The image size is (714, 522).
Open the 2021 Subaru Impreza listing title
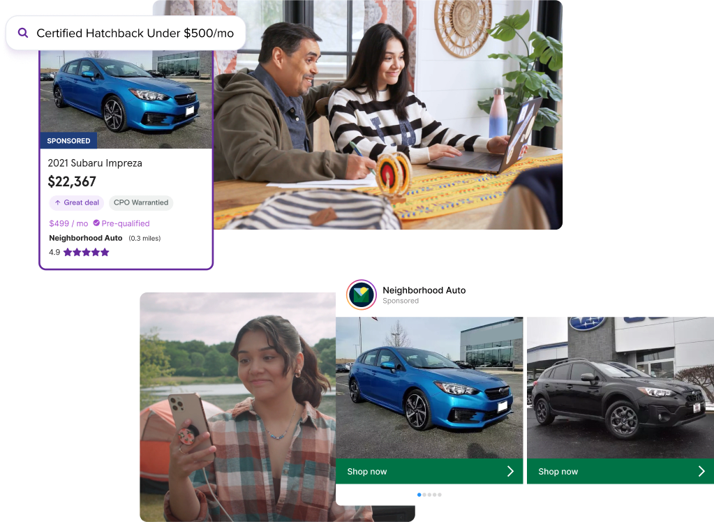coord(95,163)
